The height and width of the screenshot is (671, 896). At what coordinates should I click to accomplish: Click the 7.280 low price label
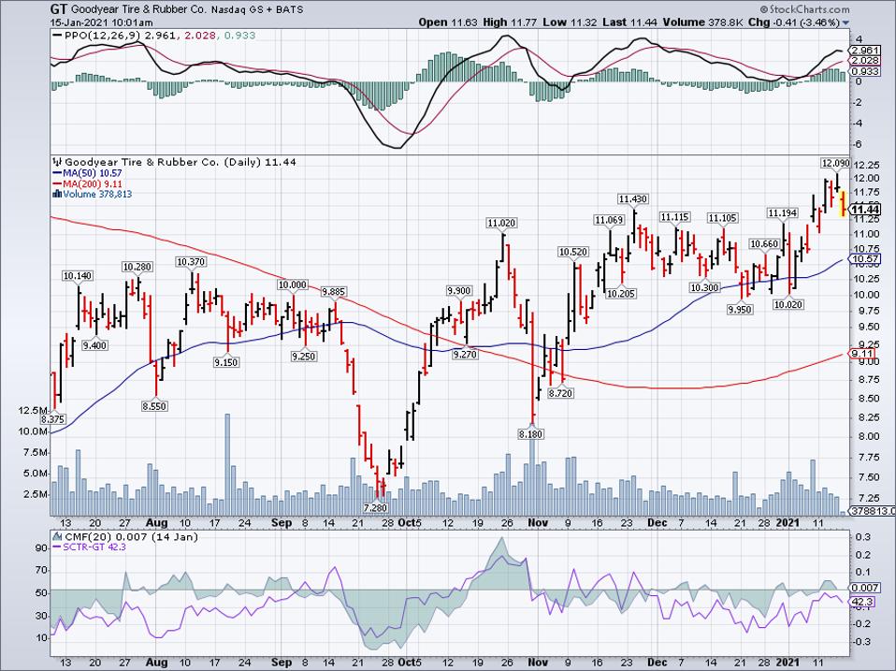375,507
